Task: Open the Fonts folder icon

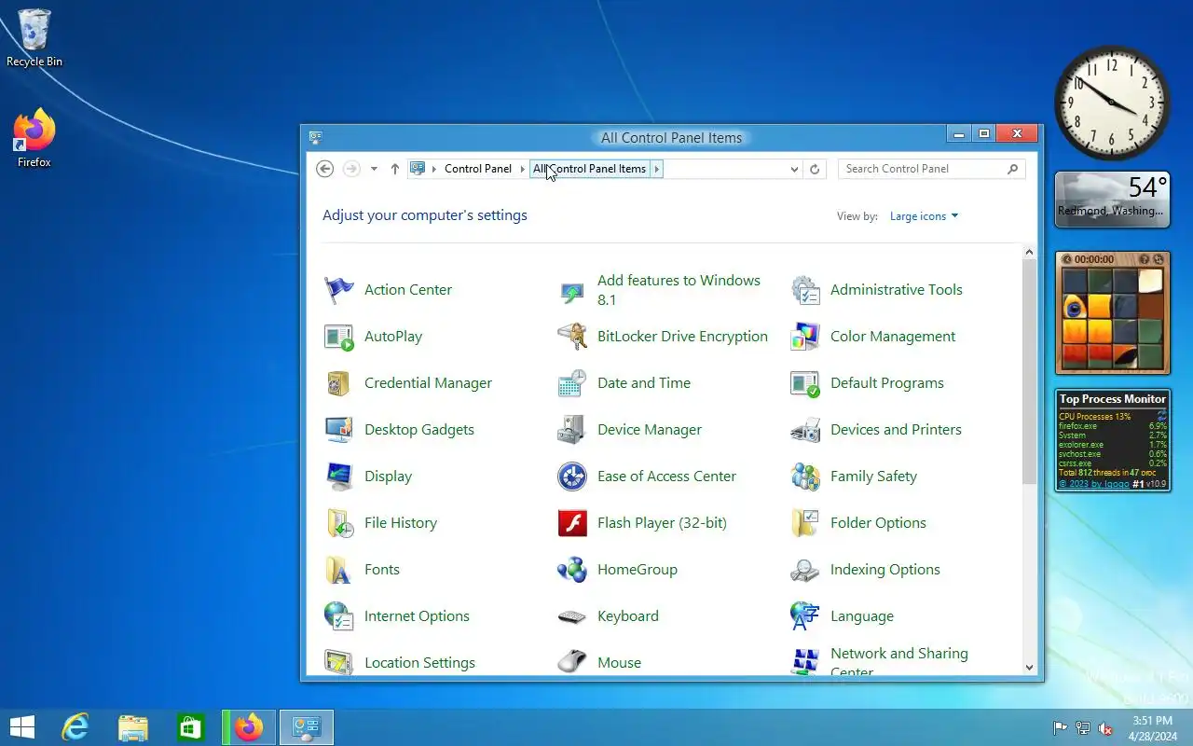Action: pyautogui.click(x=339, y=570)
